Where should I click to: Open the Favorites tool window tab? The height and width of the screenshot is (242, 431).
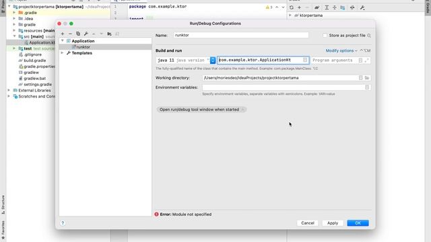coord(3,230)
